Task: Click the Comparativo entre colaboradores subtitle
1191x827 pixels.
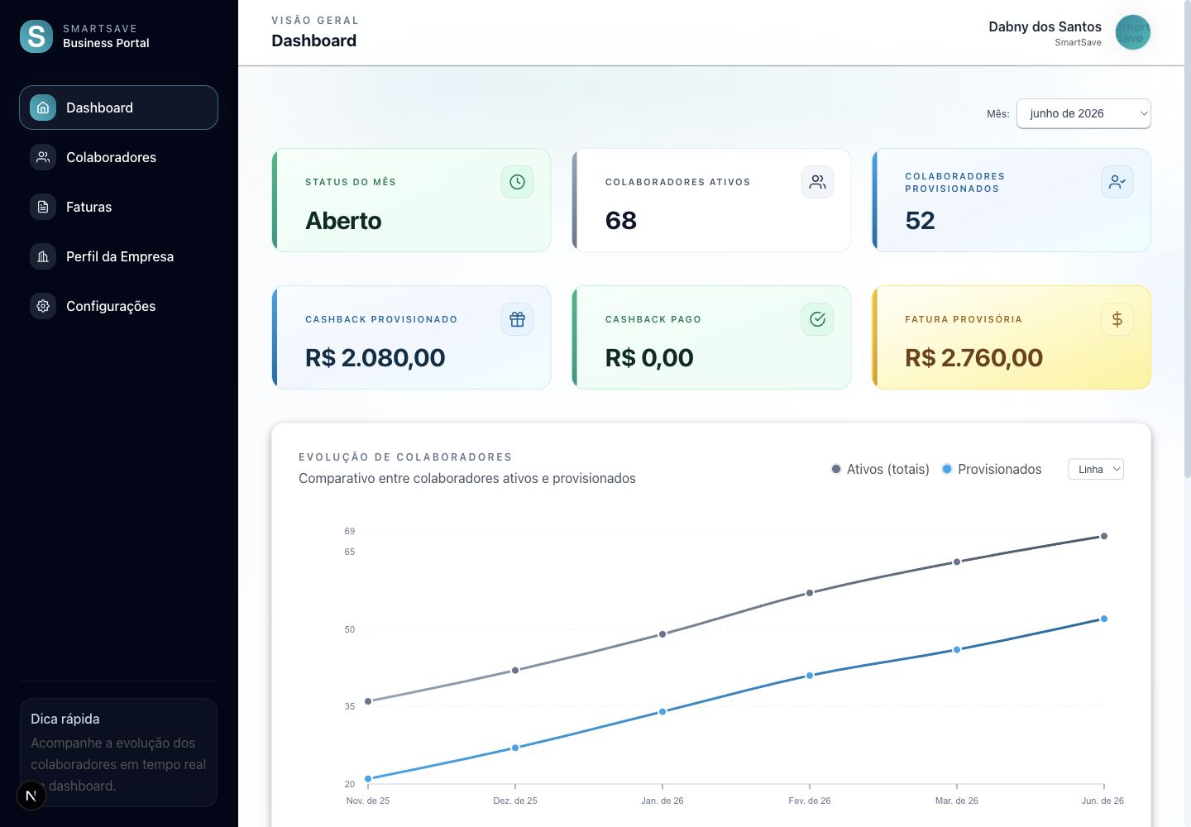Action: (467, 478)
